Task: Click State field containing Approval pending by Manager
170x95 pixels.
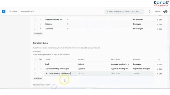Action: [x=61, y=73]
